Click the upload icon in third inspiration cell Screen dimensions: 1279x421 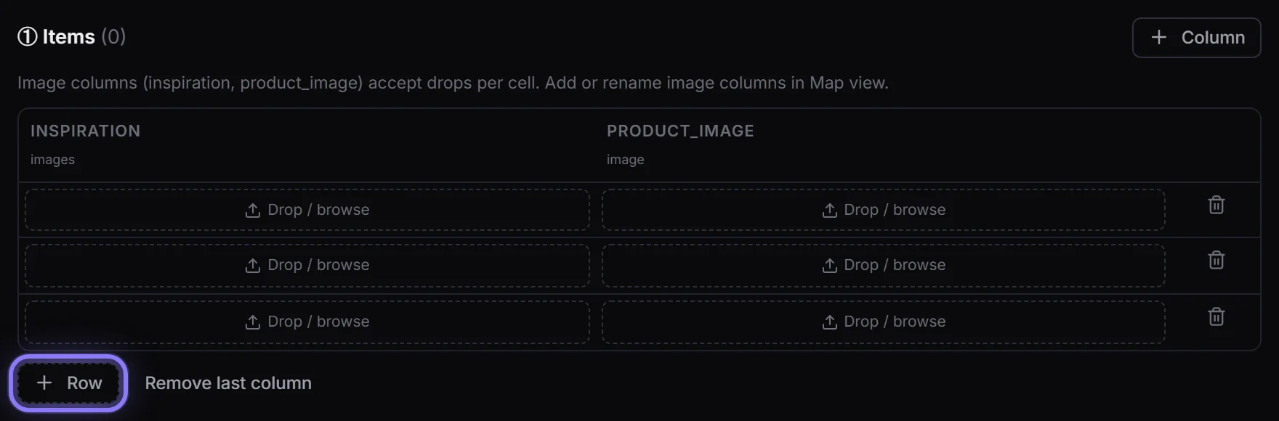point(252,322)
